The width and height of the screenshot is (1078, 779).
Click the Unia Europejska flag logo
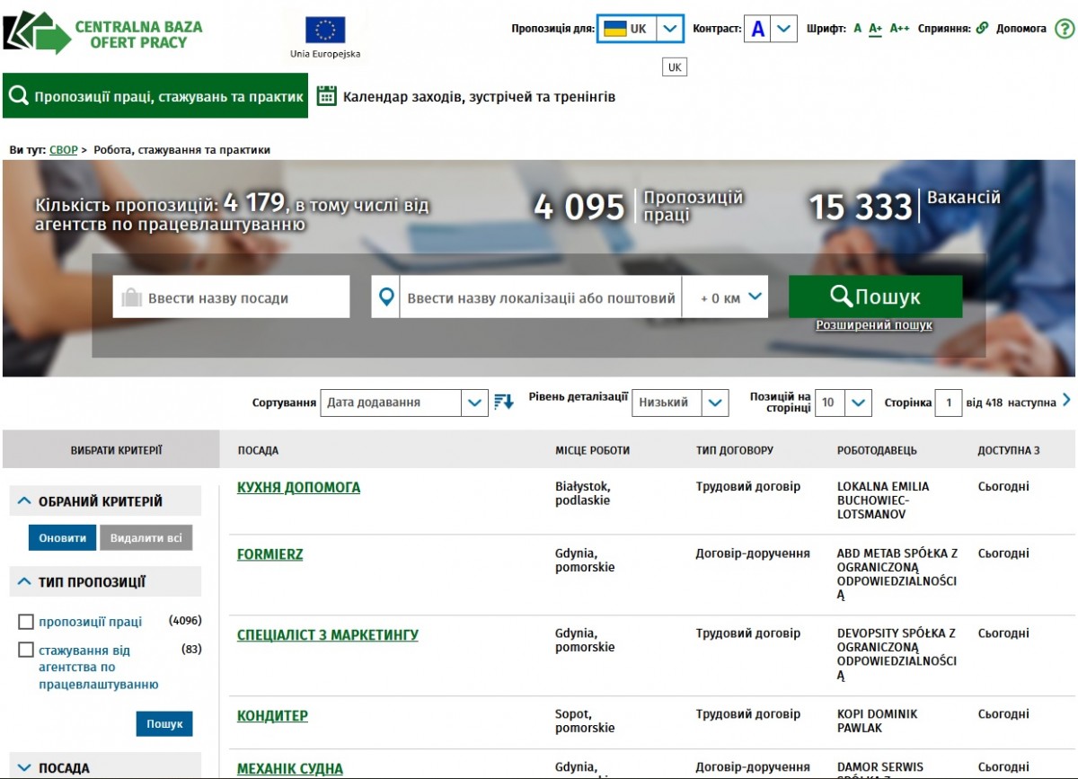(325, 37)
